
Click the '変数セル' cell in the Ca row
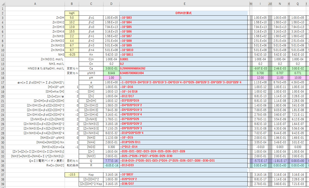72,68
